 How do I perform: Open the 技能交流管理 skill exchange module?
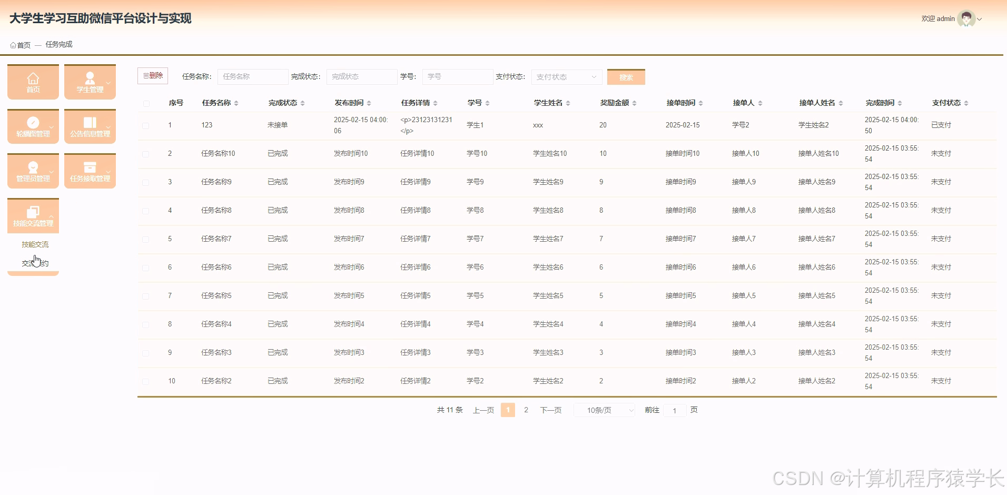33,215
